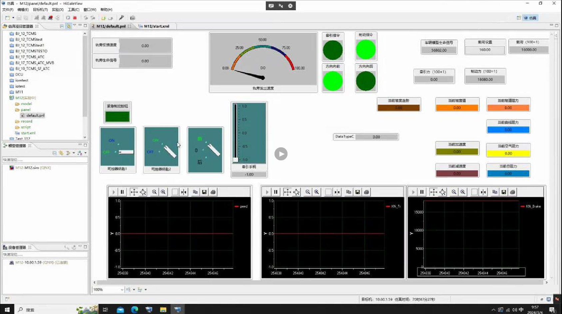Pause the KN_Brake chart
Screen dimensions: 562x314
pyautogui.click(x=422, y=192)
